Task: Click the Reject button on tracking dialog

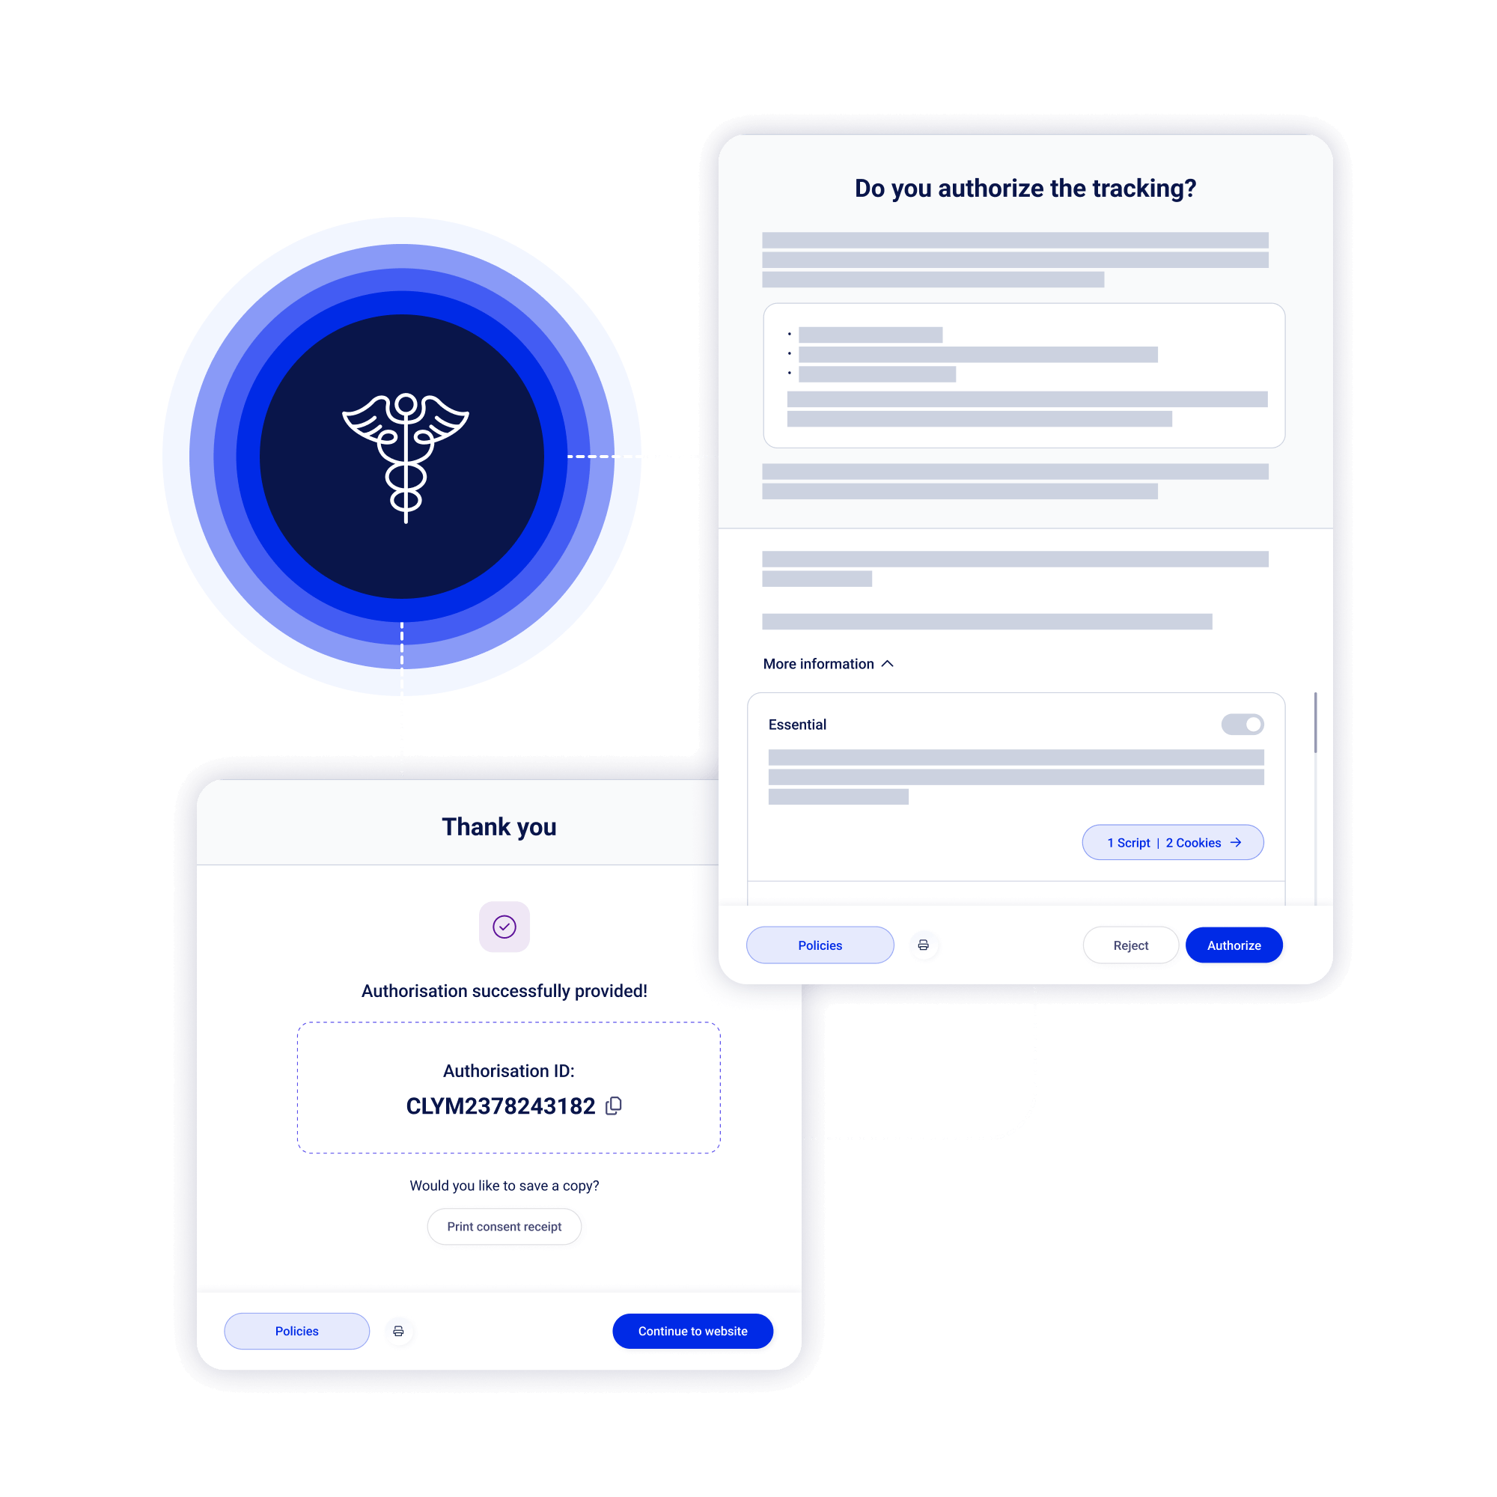Action: [x=1129, y=943]
